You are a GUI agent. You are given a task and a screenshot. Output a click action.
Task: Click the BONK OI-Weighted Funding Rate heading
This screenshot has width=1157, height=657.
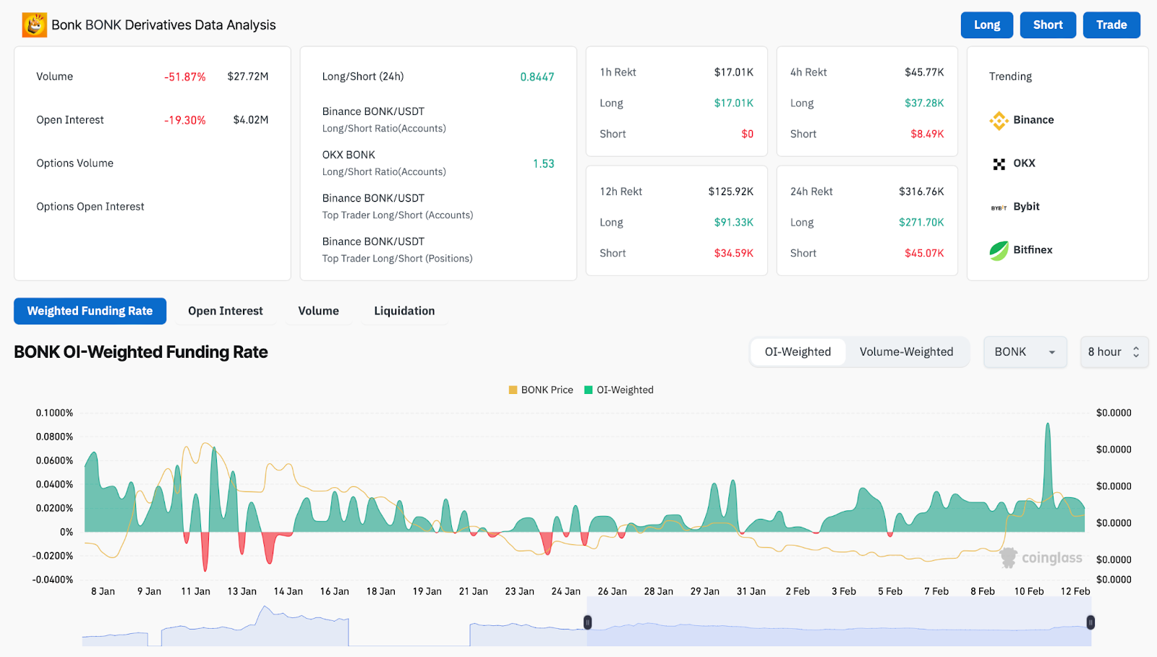pos(141,352)
